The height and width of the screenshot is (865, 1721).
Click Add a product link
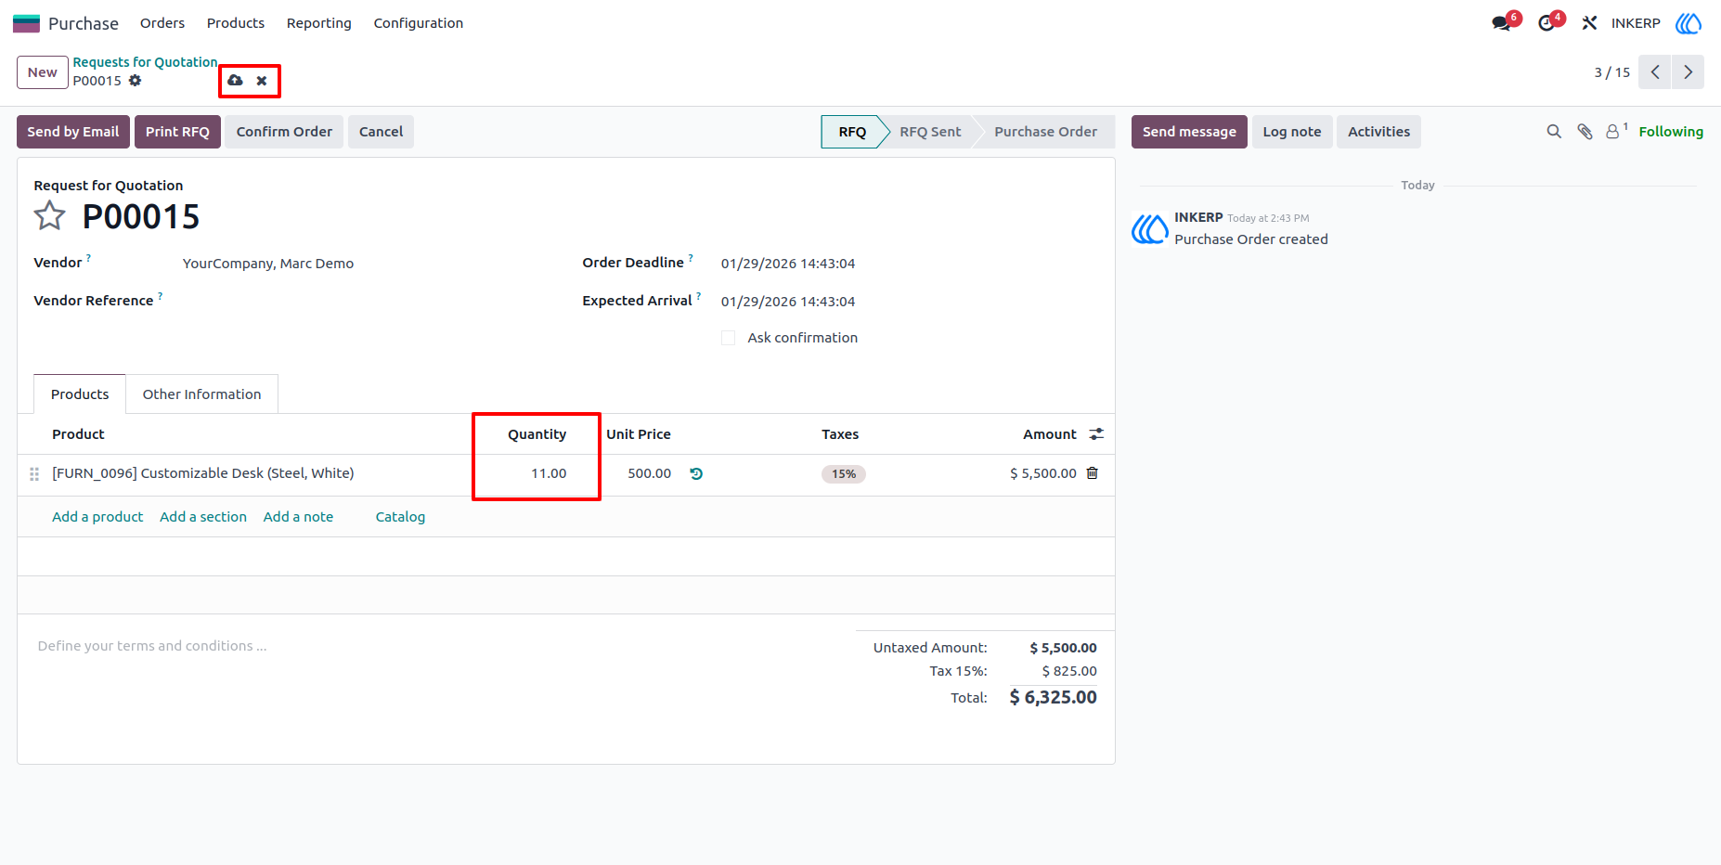(x=97, y=517)
